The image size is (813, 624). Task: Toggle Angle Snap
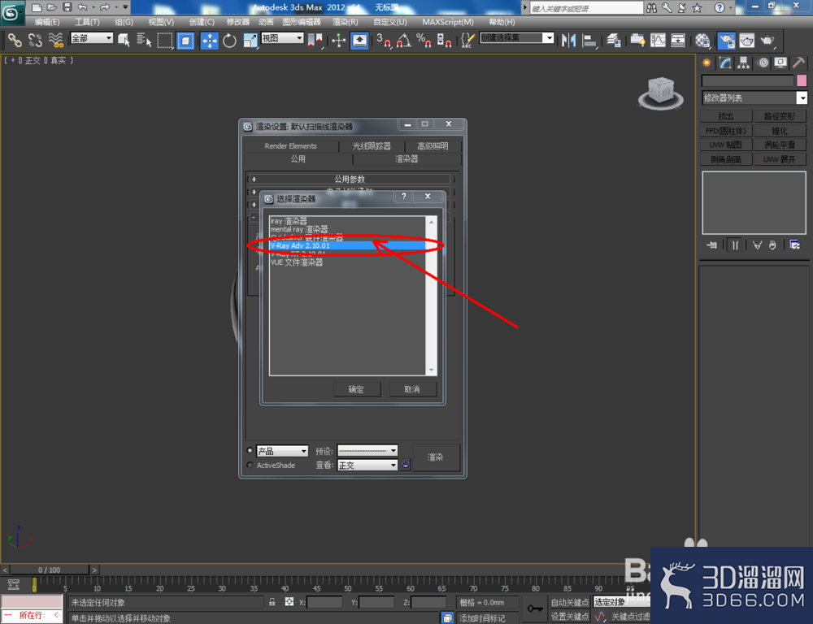(x=404, y=40)
